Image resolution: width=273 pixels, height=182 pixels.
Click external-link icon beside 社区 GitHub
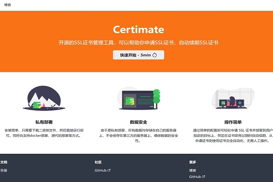tap(109, 171)
